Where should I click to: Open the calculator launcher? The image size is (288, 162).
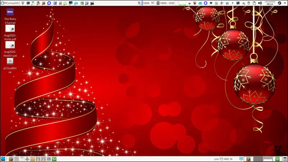point(60,3)
